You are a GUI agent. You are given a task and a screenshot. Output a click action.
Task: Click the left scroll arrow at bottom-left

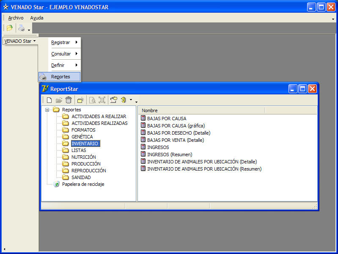4,249
